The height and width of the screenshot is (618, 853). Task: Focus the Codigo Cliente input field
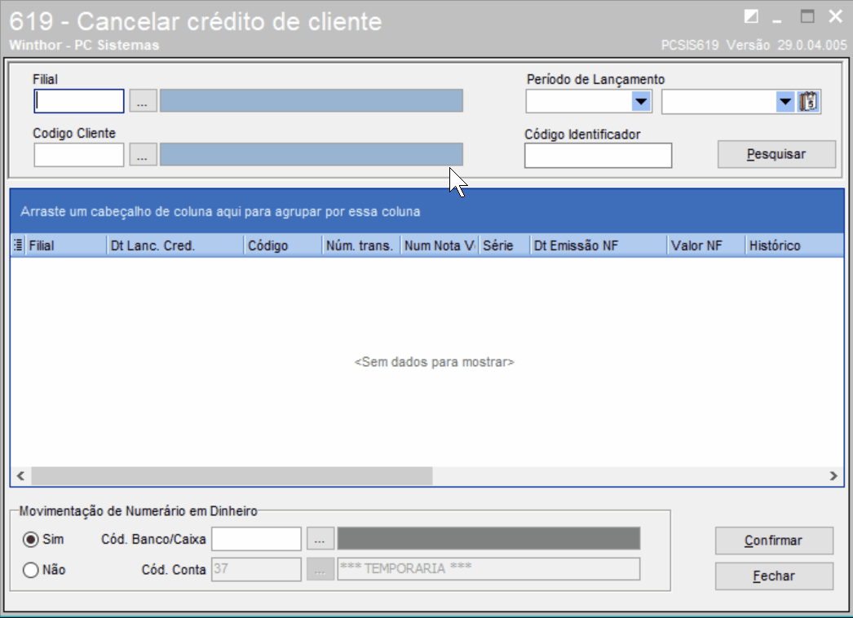tap(79, 155)
